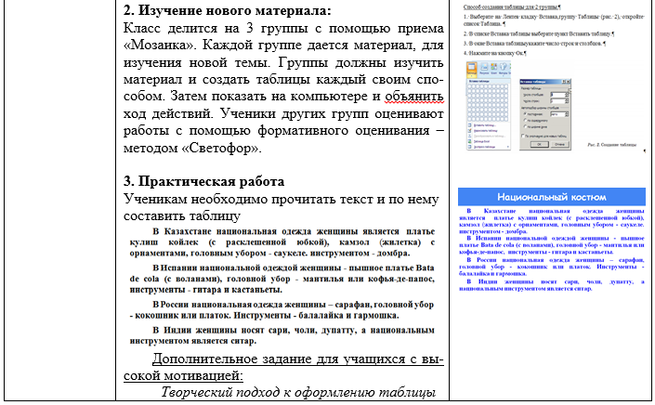Click the Клип icon in embedded ribbon picture
The image size is (655, 405).
tap(493, 69)
